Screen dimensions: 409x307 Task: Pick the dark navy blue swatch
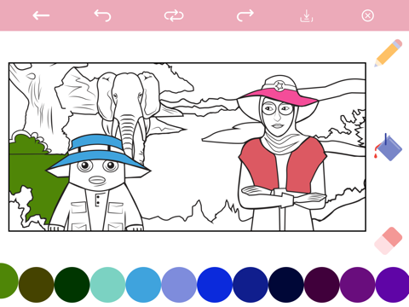click(x=251, y=285)
